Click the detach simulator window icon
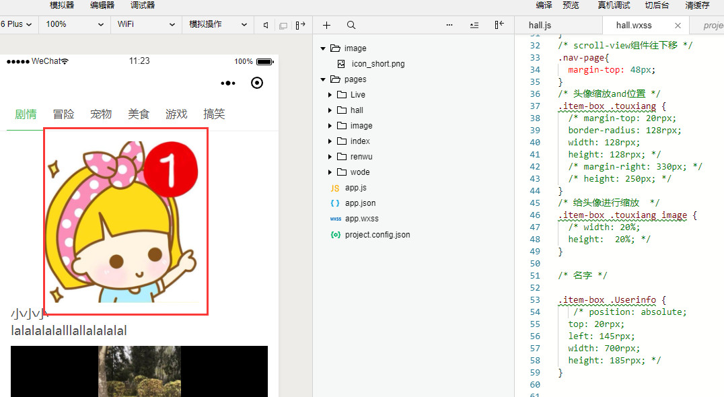This screenshot has width=724, height=397. 283,26
